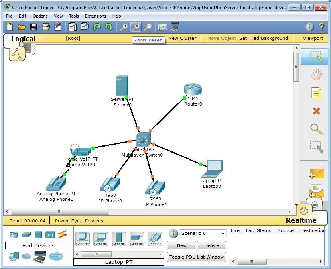The image size is (331, 269).
Task: Open the Scenario 0 dropdown
Action: [203, 233]
